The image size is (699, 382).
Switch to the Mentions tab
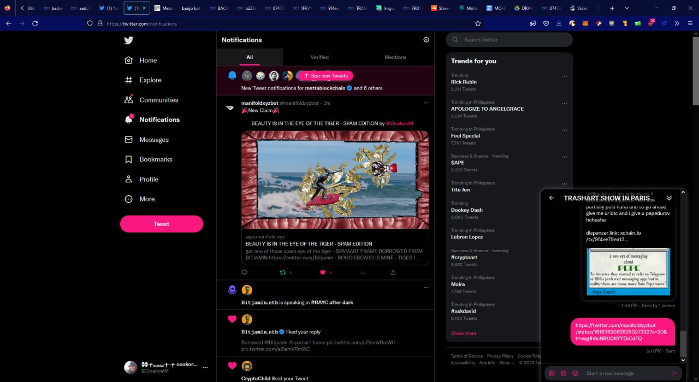pos(395,57)
